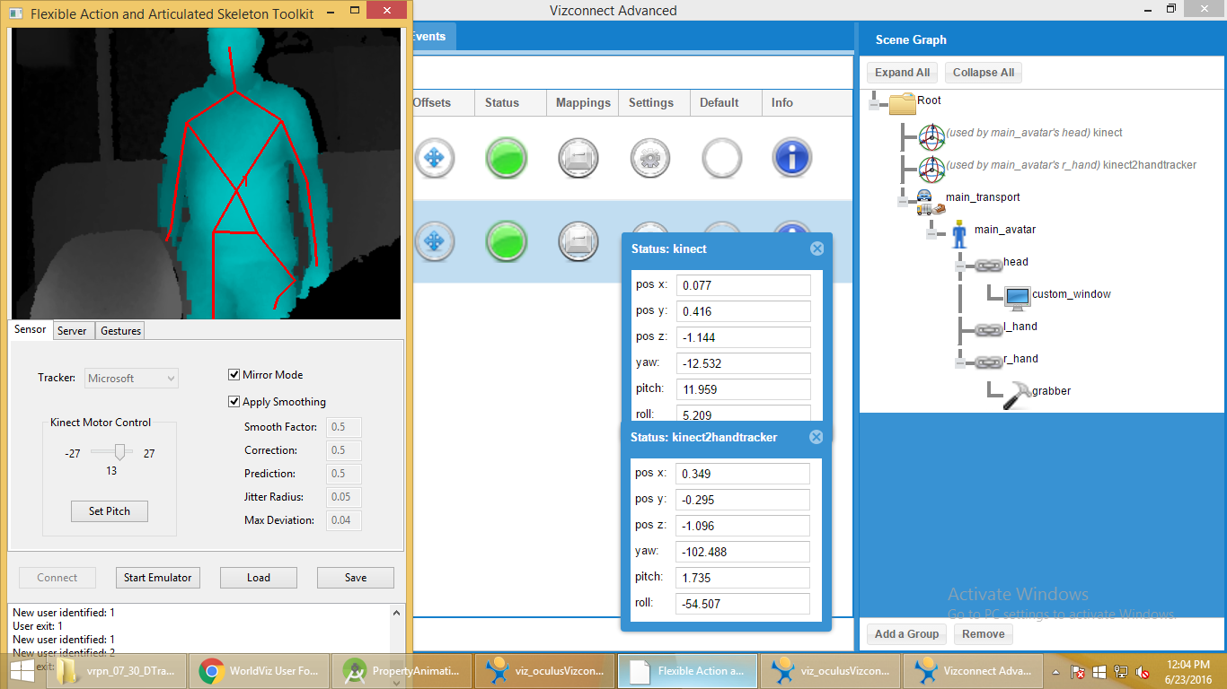Switch to the Server tab

click(x=72, y=331)
